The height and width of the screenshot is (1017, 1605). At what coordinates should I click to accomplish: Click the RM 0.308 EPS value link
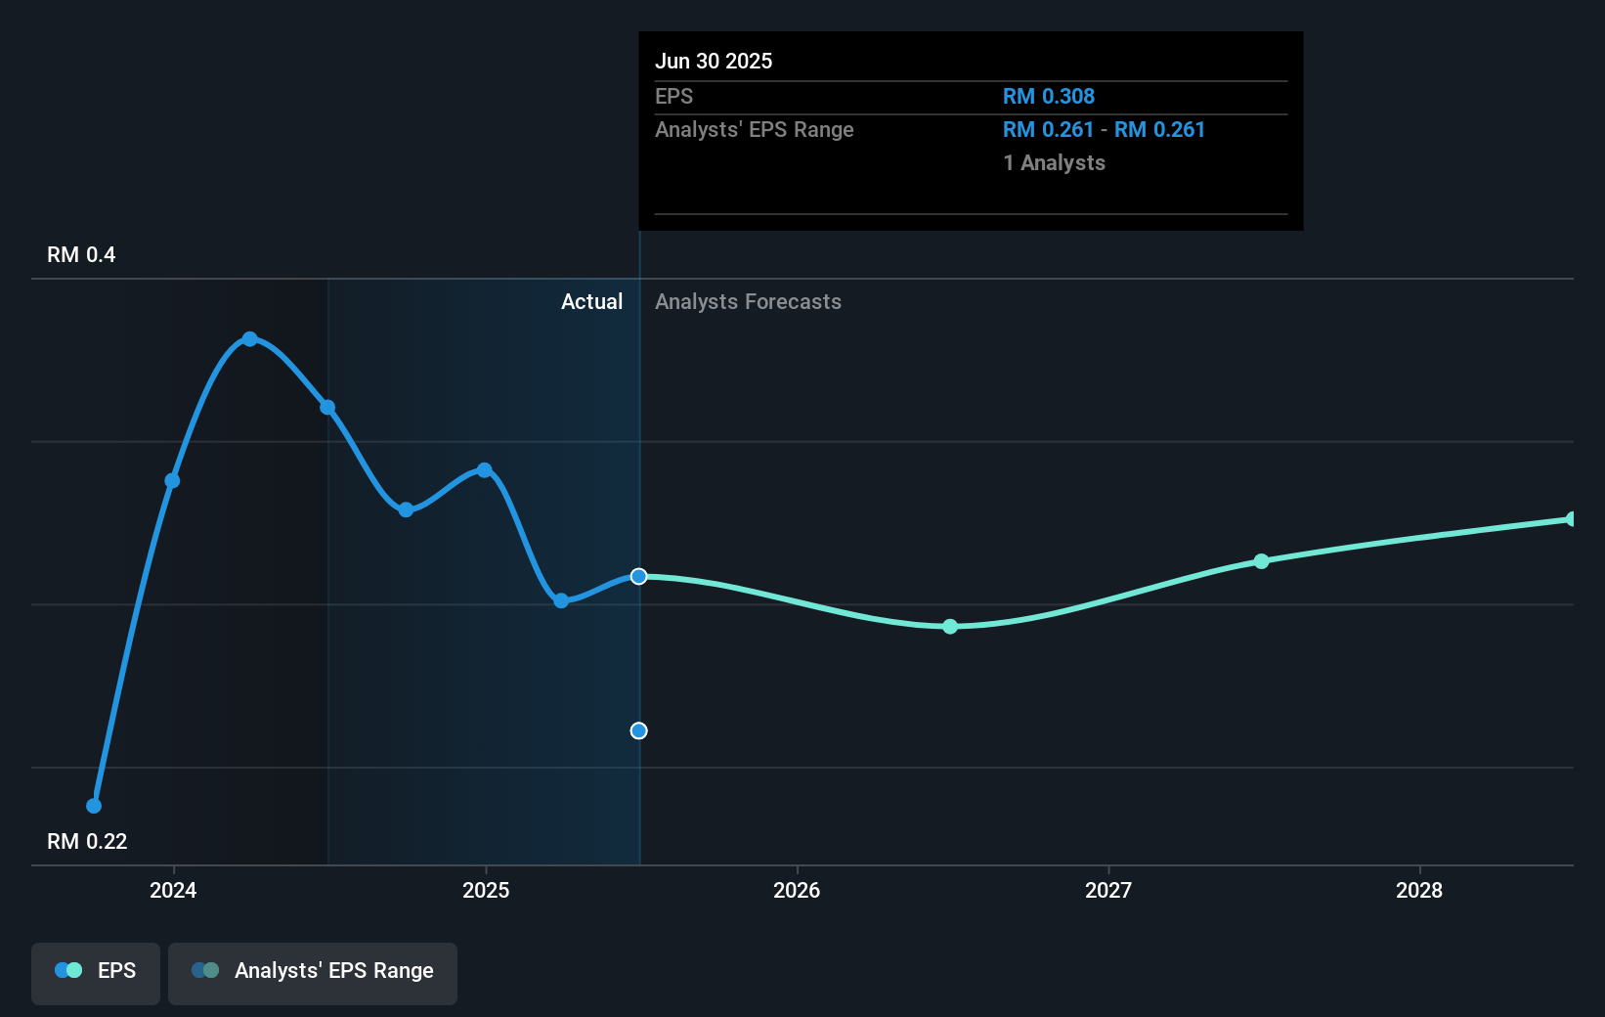(1049, 96)
